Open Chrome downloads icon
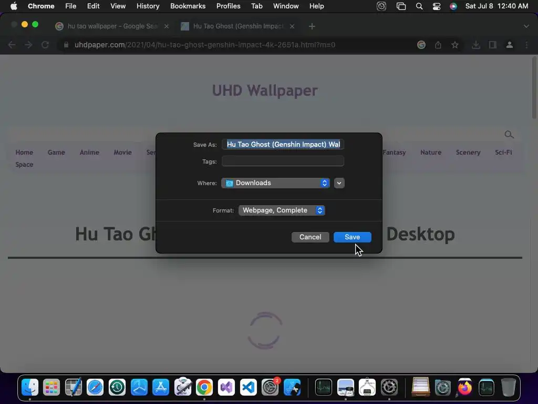 tap(476, 45)
